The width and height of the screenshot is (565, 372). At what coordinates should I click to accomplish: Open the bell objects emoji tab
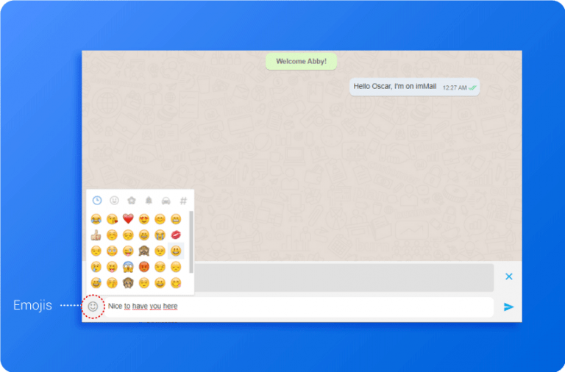tap(149, 200)
